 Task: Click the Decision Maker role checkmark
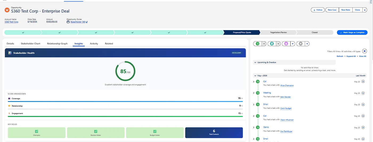(x=96, y=131)
